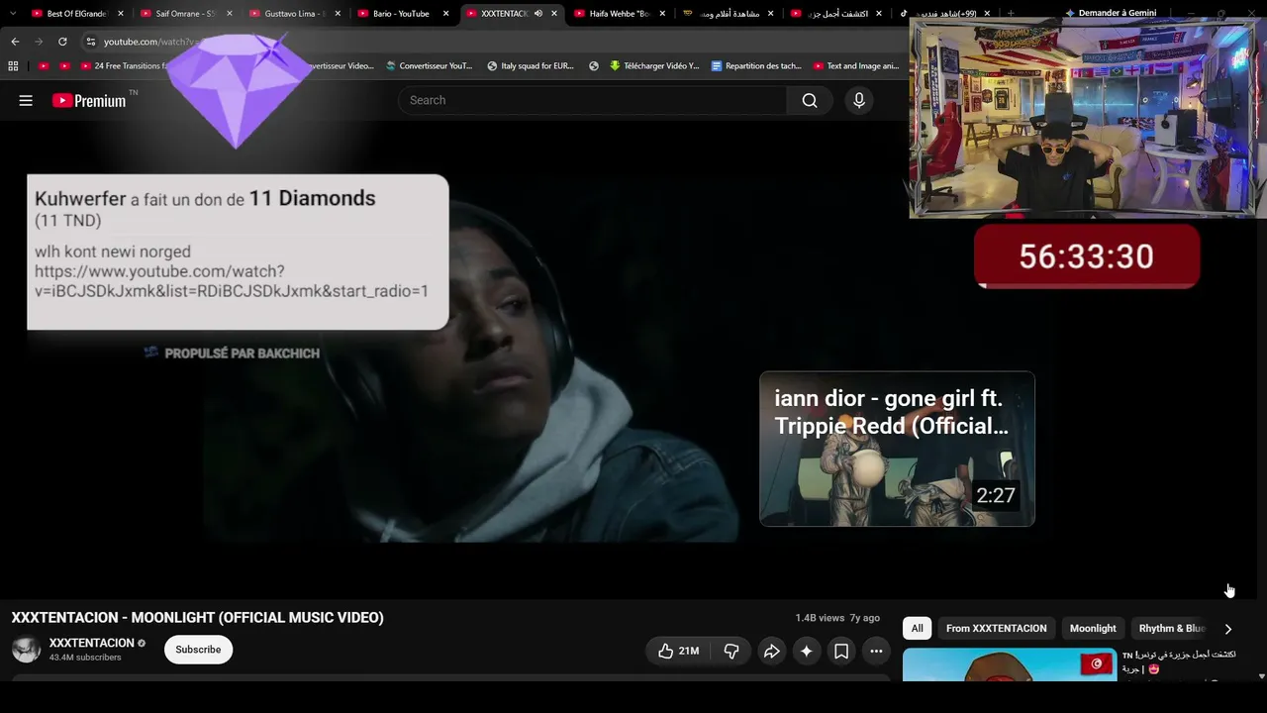Open Repartition des tach bookmark

(x=756, y=66)
